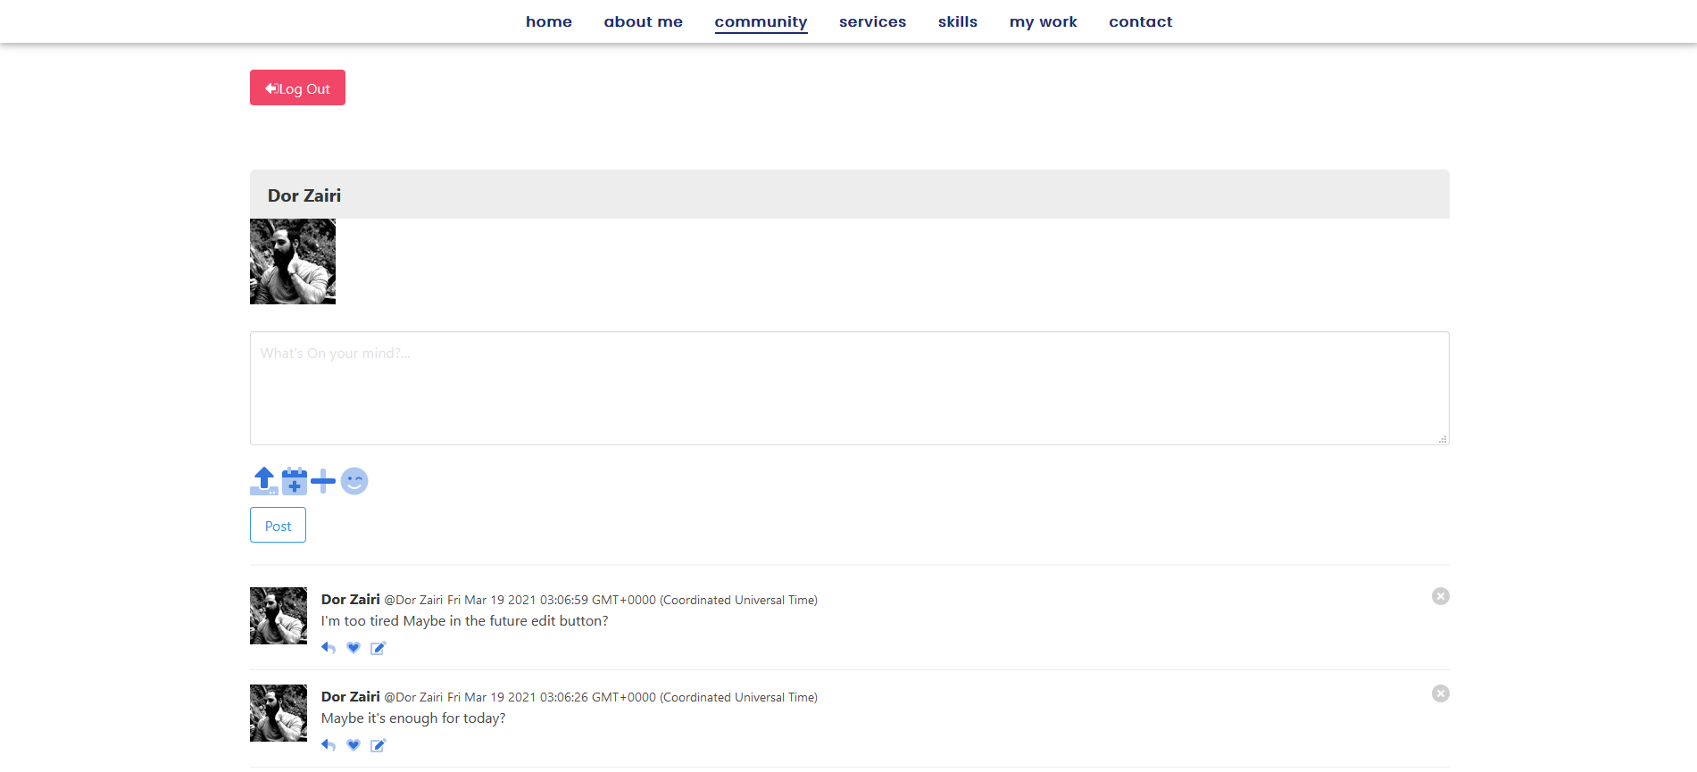The width and height of the screenshot is (1697, 772).
Task: Open the about me section
Action: pyautogui.click(x=644, y=21)
